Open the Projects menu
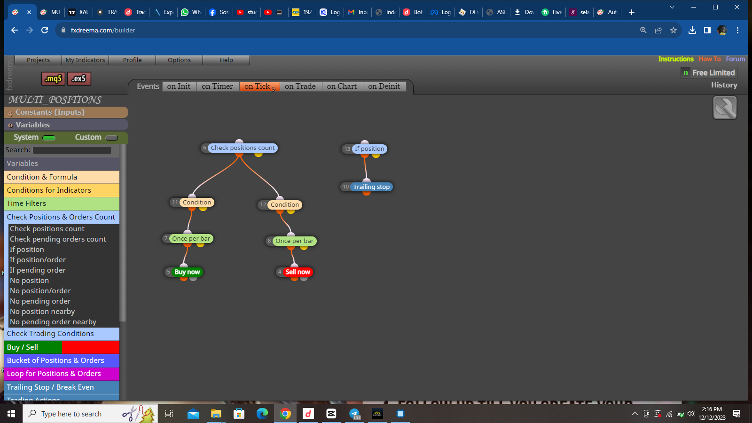752x423 pixels. tap(38, 60)
